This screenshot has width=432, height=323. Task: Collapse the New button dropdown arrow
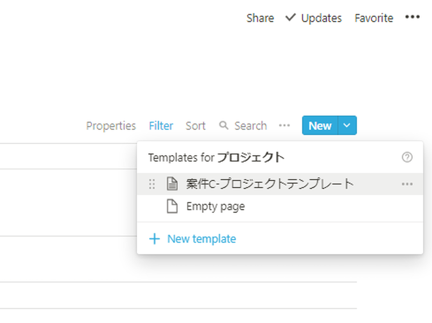tap(347, 126)
